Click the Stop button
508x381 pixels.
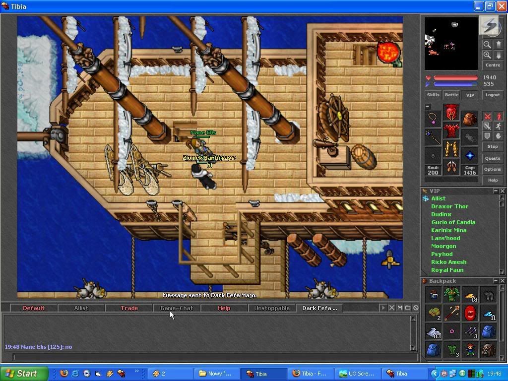point(493,147)
